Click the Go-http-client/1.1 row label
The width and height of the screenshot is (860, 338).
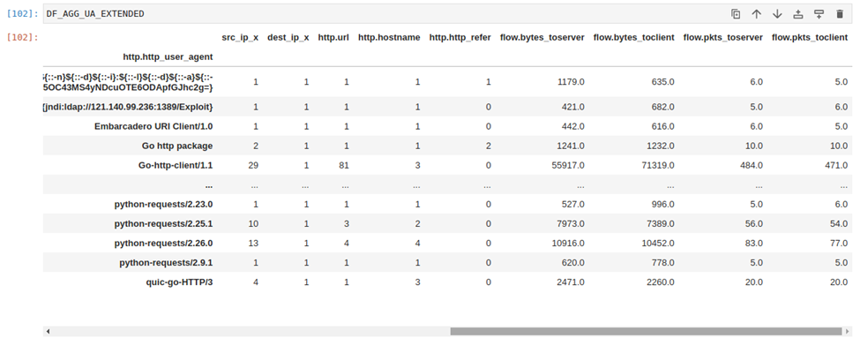[176, 165]
